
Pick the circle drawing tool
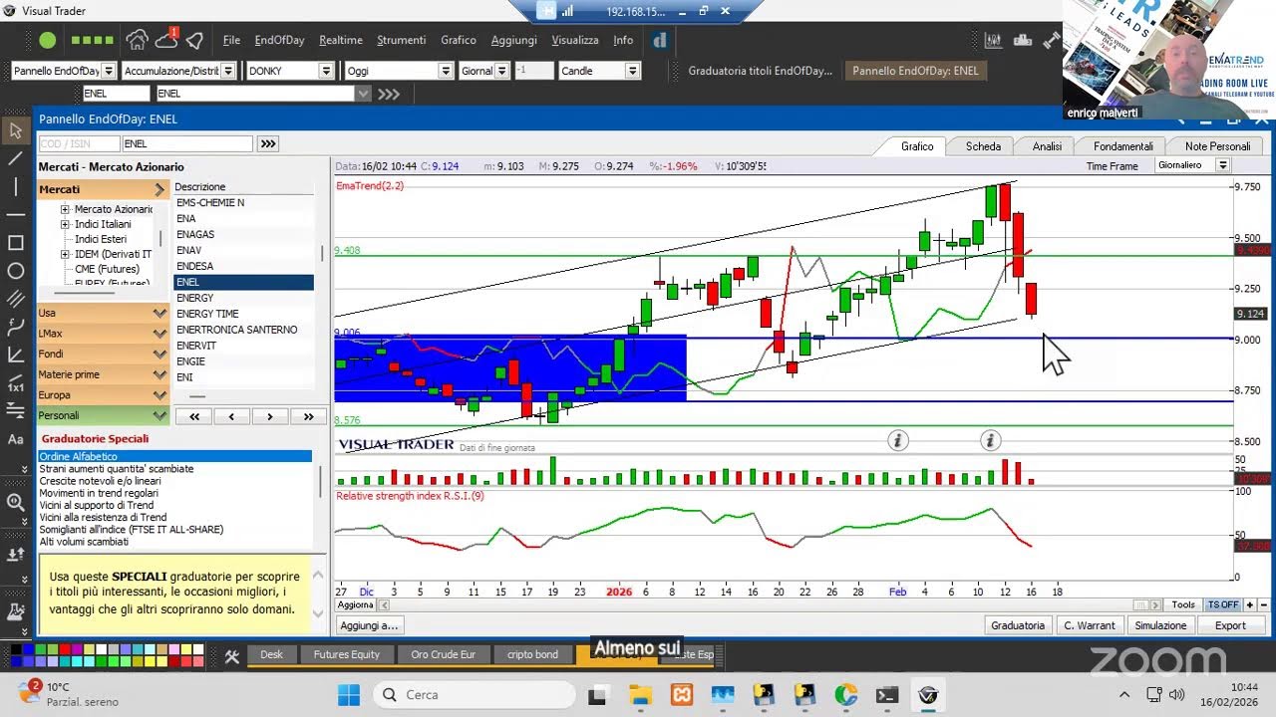point(15,270)
